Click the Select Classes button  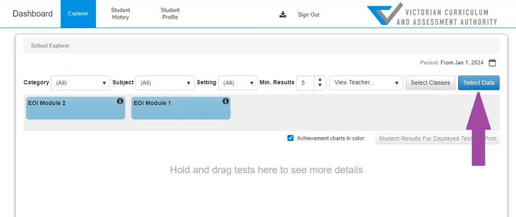click(431, 83)
